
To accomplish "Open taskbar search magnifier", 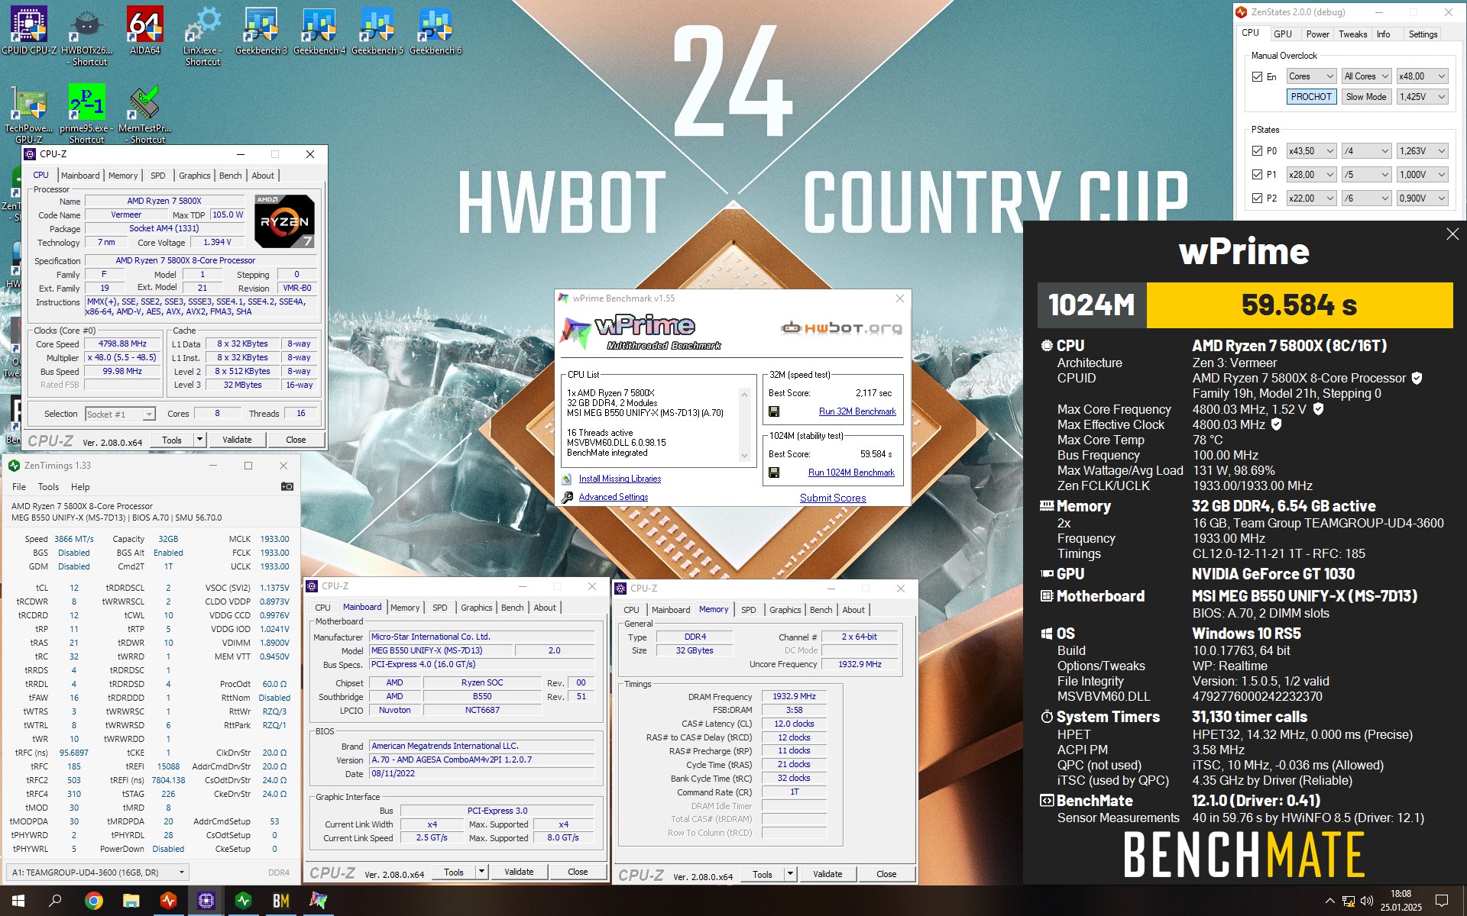I will (55, 901).
